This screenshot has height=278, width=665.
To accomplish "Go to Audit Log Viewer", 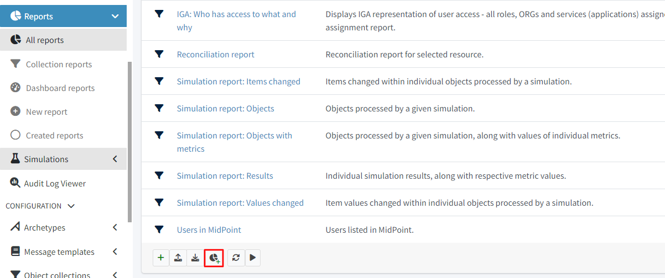I will coord(55,183).
